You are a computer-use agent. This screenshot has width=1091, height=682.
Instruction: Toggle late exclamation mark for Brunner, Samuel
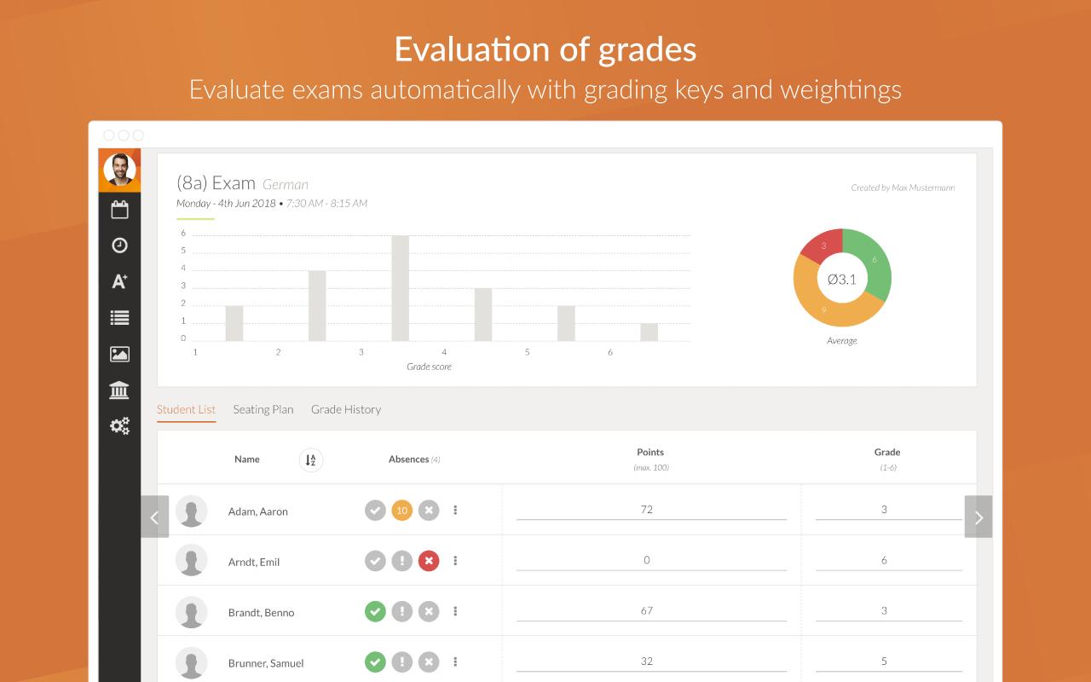[401, 662]
